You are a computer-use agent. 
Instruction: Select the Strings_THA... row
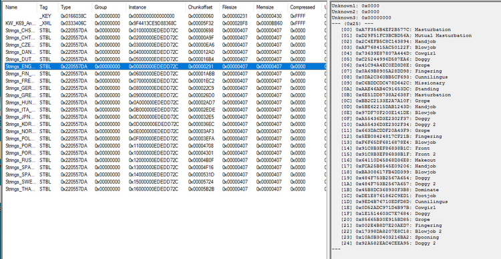[x=165, y=189]
